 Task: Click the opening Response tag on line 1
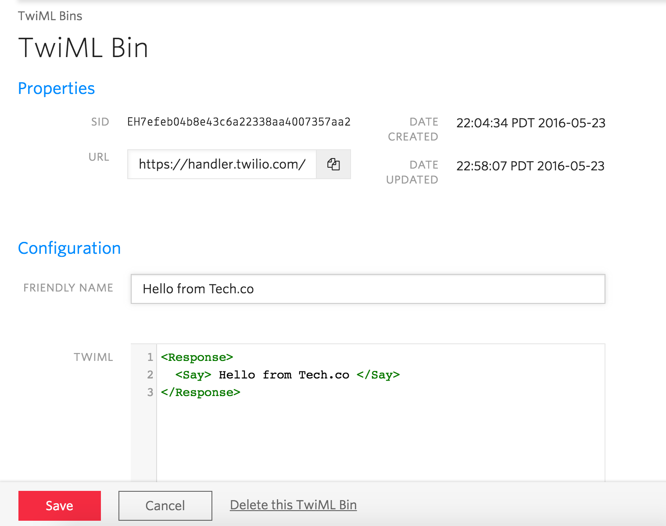(x=197, y=357)
